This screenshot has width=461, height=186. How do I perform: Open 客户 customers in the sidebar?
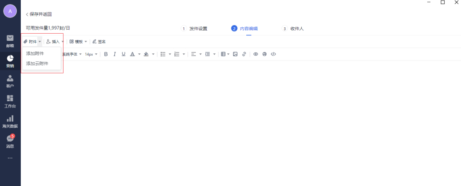[10, 81]
